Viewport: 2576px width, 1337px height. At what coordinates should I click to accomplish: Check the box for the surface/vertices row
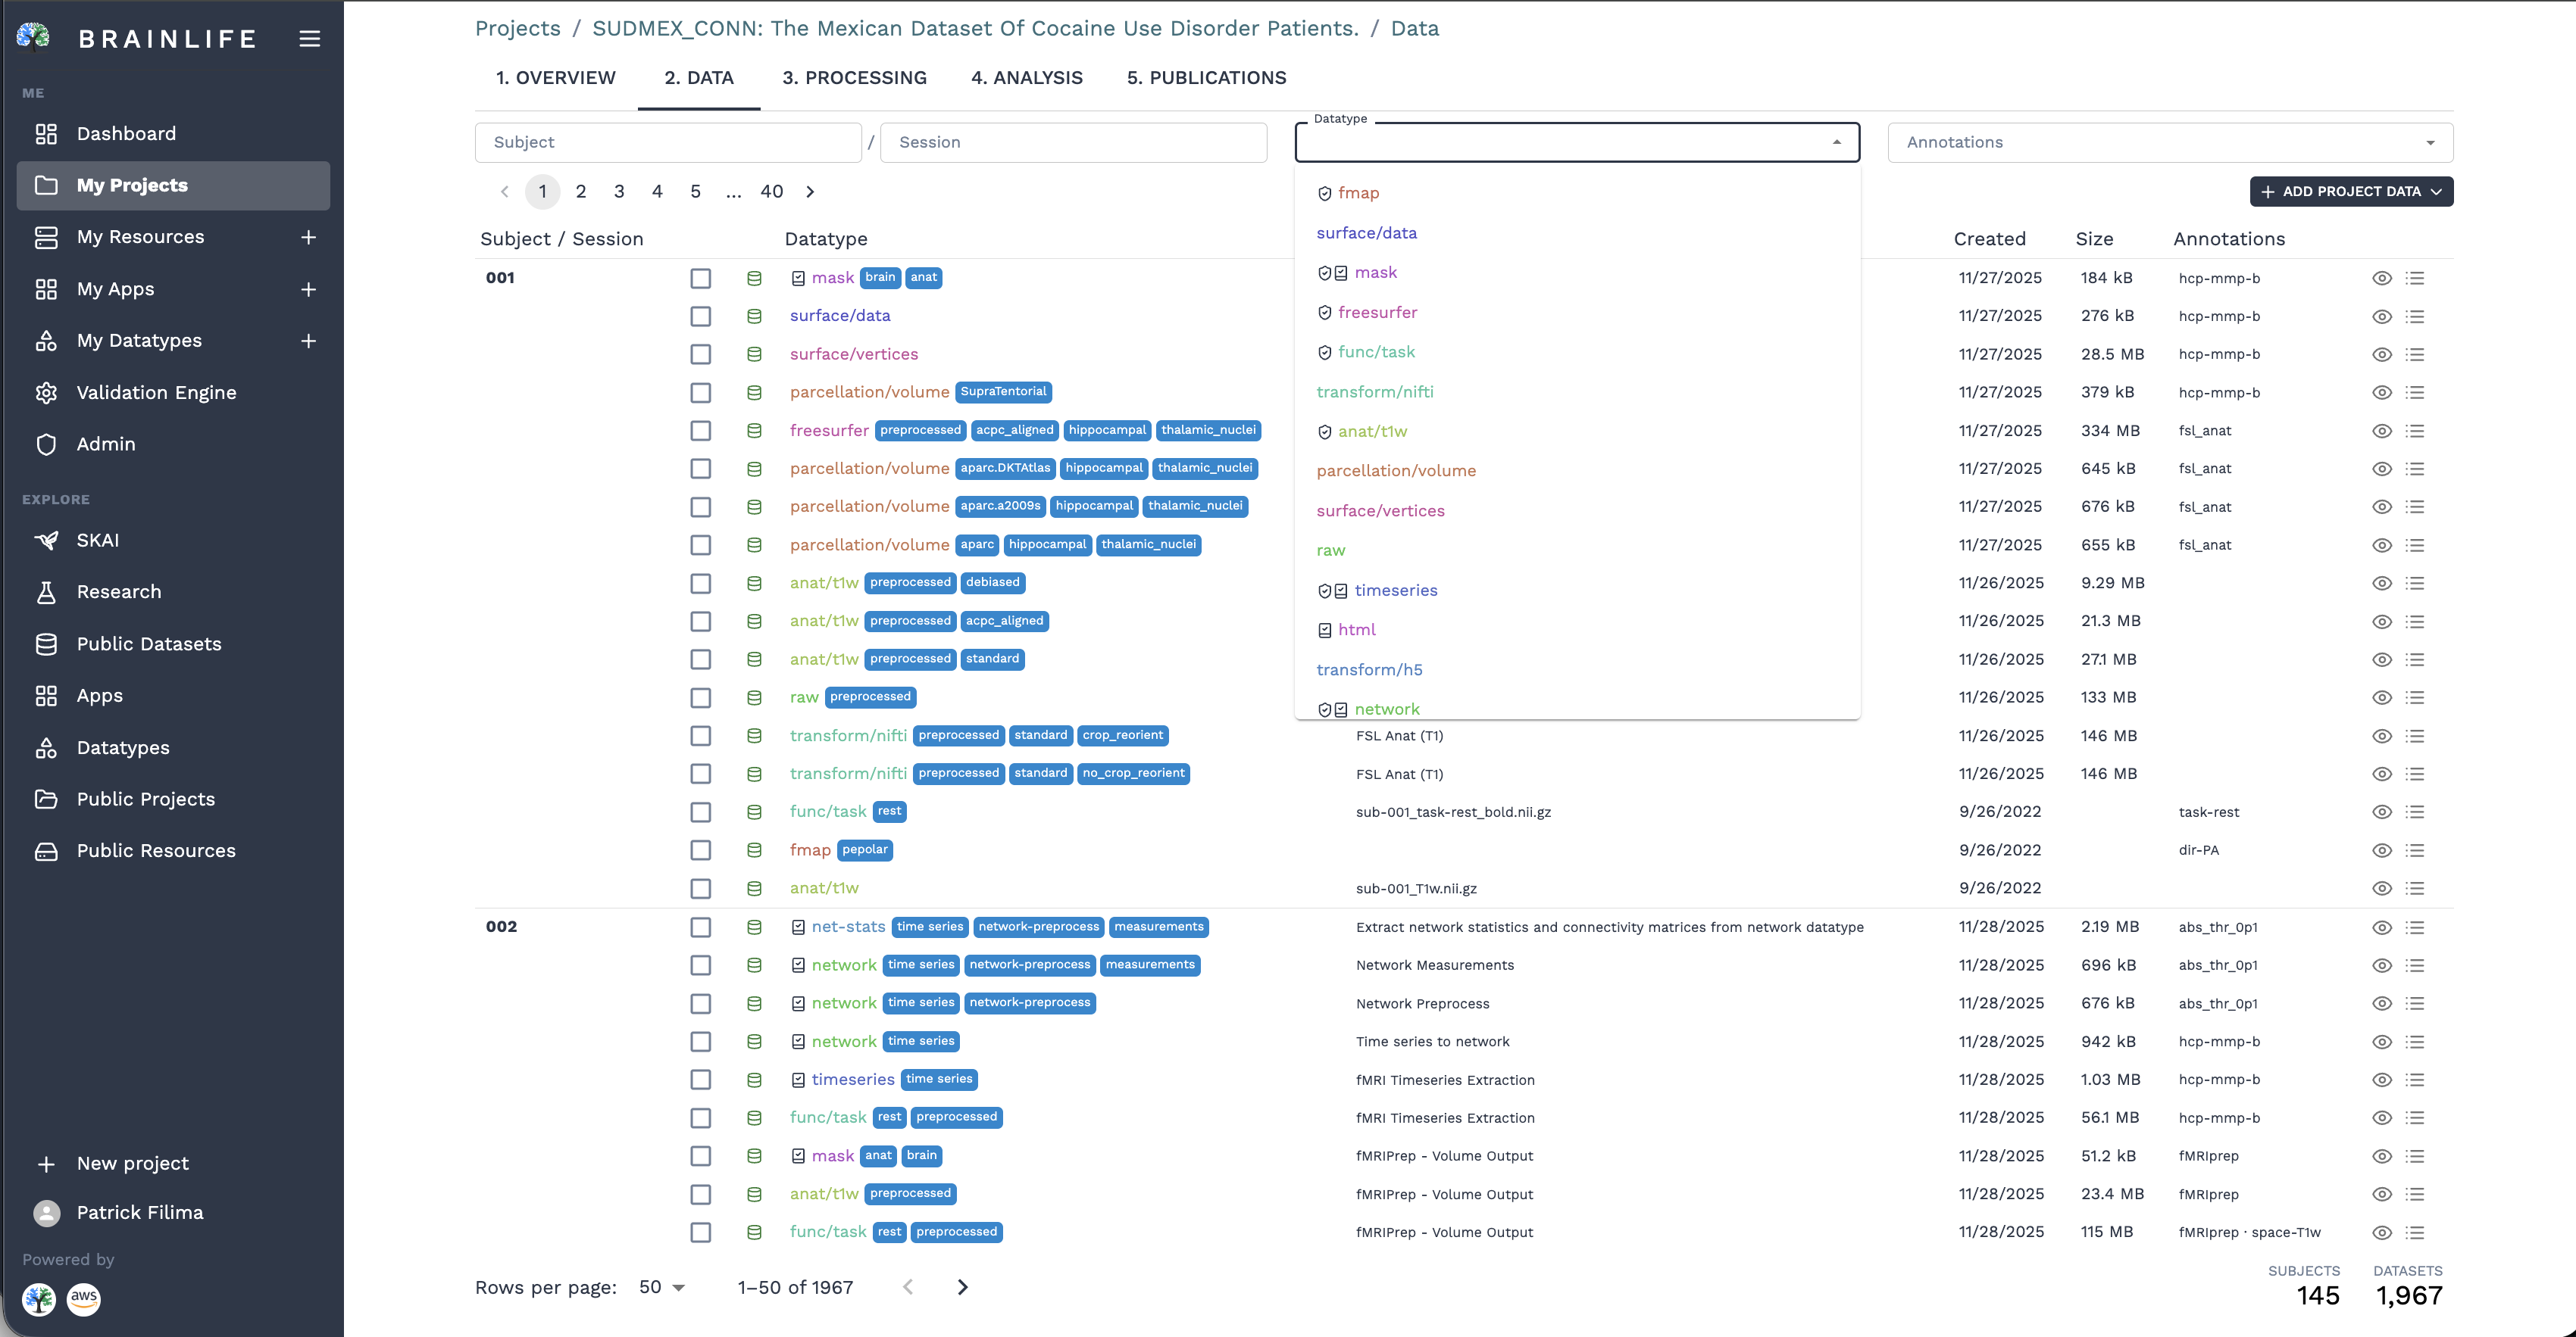pyautogui.click(x=701, y=355)
